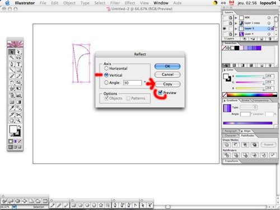Click the Copy button in Reflect dialog
This screenshot has height=210, width=280.
(167, 84)
